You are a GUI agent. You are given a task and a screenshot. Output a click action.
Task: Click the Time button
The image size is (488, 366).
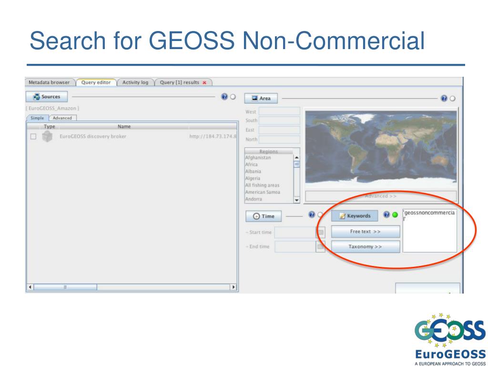click(x=264, y=216)
